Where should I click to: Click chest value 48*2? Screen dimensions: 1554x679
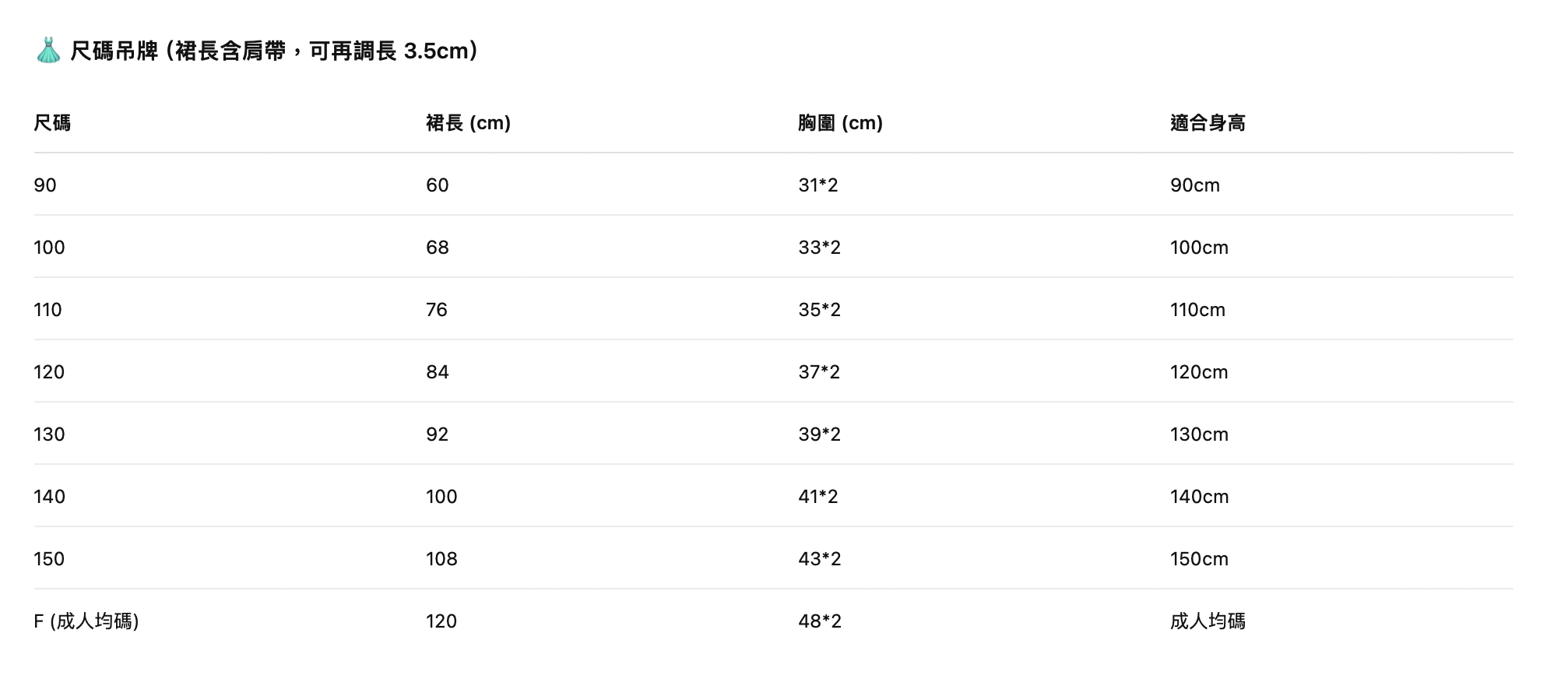(x=820, y=621)
